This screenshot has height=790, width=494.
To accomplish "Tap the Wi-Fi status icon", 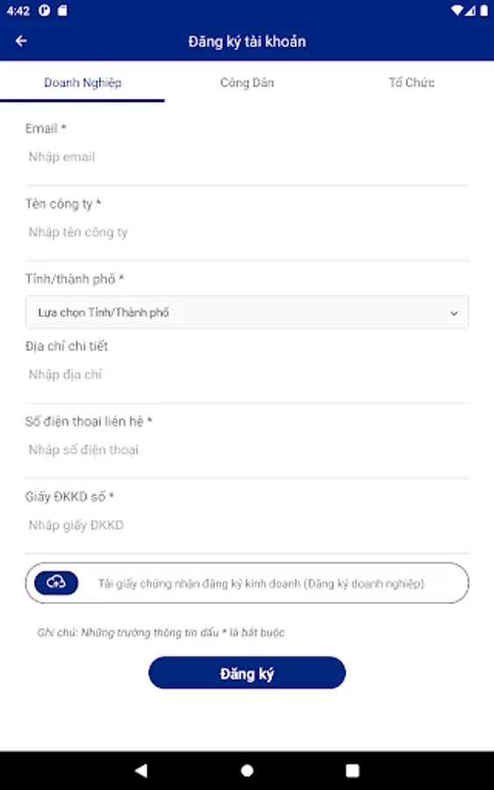I will pos(457,10).
